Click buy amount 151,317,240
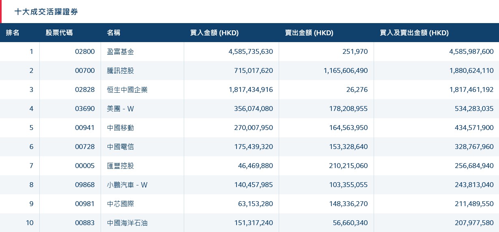The width and height of the screenshot is (499, 232). [254, 223]
